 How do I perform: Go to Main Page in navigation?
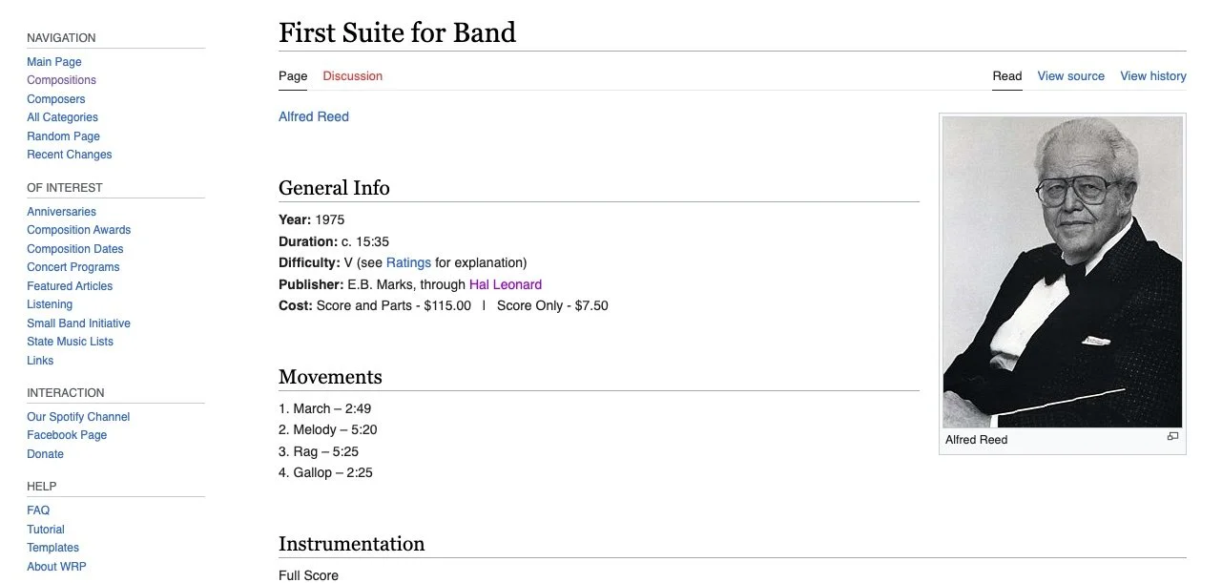(x=54, y=62)
